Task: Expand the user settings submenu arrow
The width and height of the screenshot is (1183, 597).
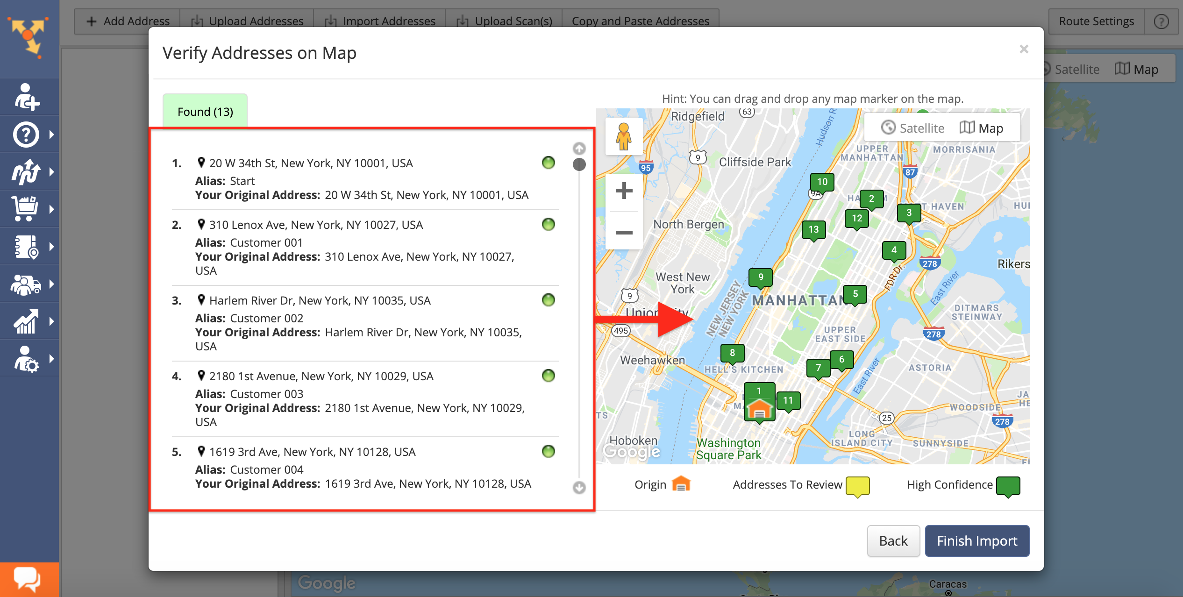Action: 52,359
